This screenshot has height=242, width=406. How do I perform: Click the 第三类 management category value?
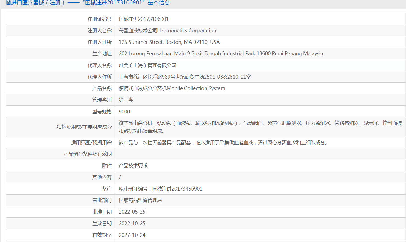point(126,100)
